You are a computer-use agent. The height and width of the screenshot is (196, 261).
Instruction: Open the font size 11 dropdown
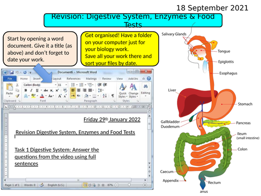coord(63,85)
